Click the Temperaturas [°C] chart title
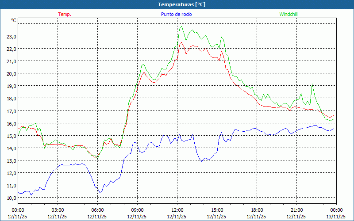The width and height of the screenshot is (354, 221). click(181, 4)
